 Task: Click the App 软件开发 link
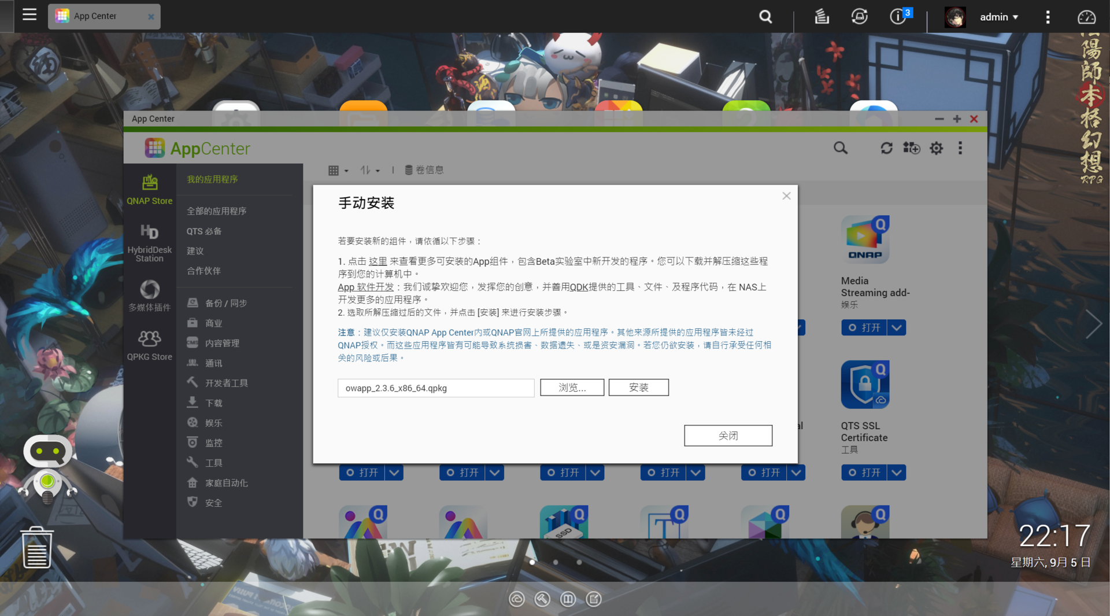365,287
